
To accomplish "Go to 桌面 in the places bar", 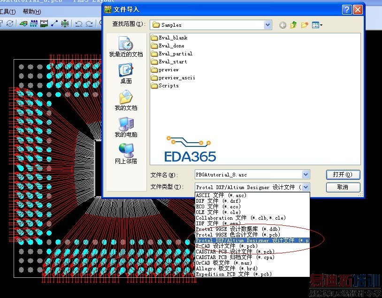I will (126, 74).
